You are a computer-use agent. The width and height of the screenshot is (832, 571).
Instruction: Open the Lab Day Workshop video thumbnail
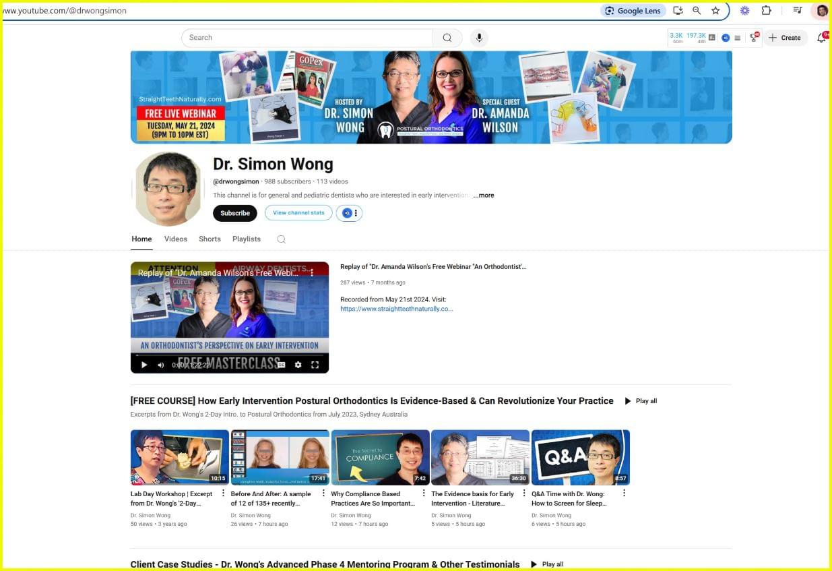[180, 458]
